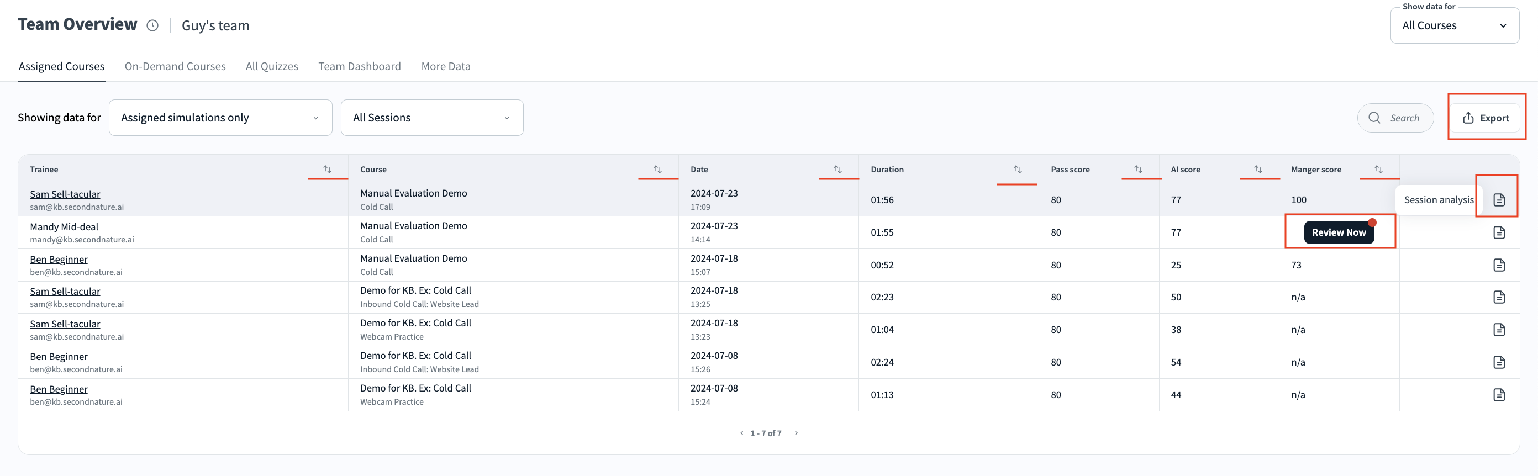
Task: Click the clock icon beside Team Overview
Action: tap(153, 25)
